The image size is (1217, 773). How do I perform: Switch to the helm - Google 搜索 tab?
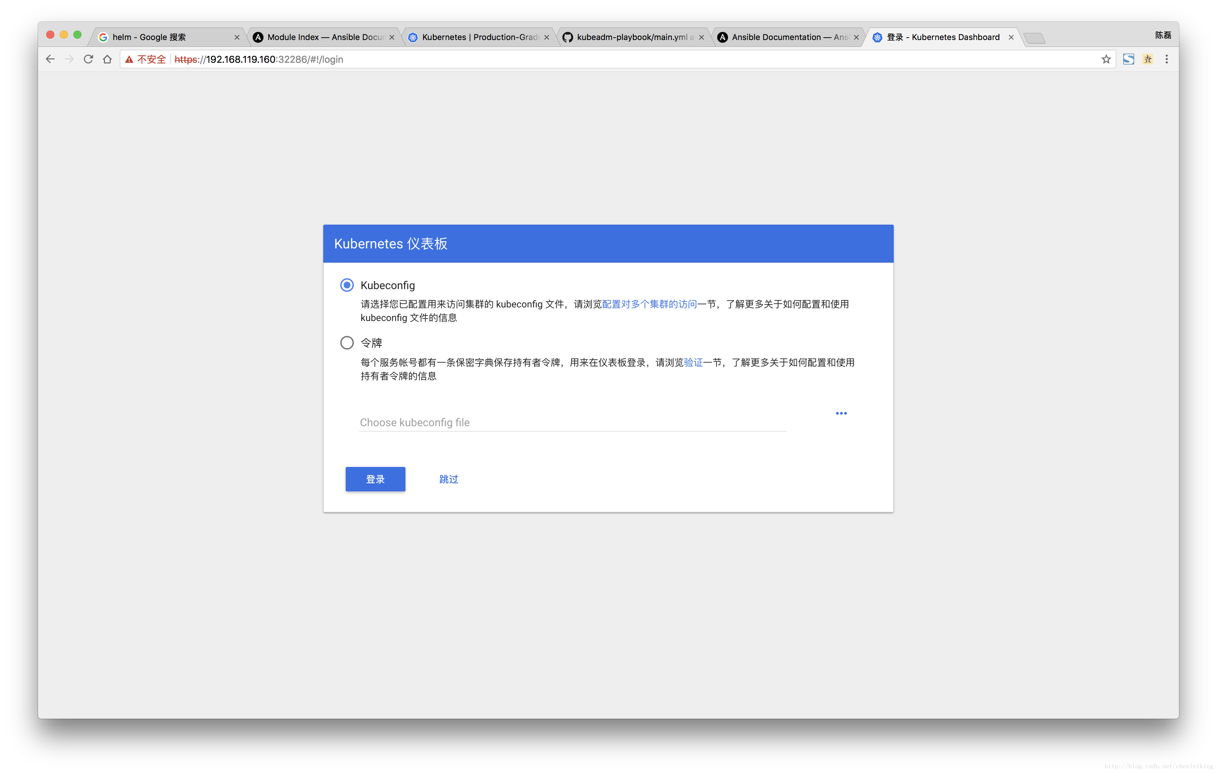point(167,37)
